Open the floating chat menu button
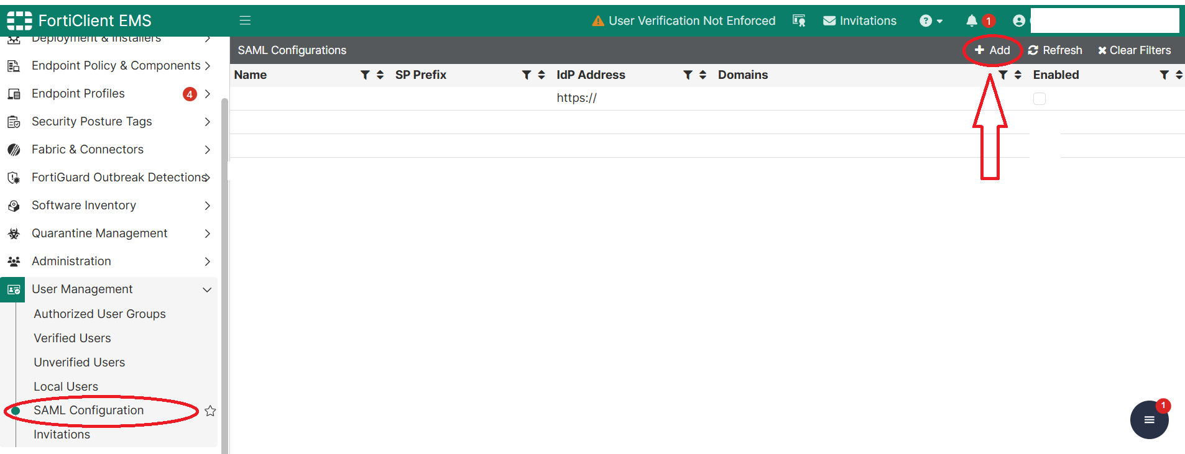Screen dimensions: 1185x454 pyautogui.click(x=1149, y=420)
